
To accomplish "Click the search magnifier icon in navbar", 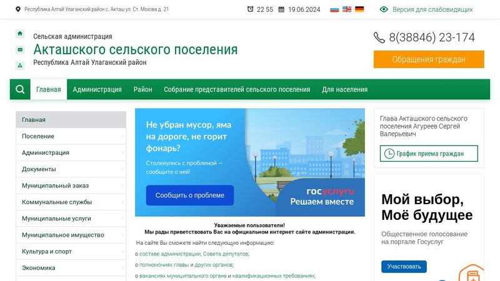I will tap(20, 89).
